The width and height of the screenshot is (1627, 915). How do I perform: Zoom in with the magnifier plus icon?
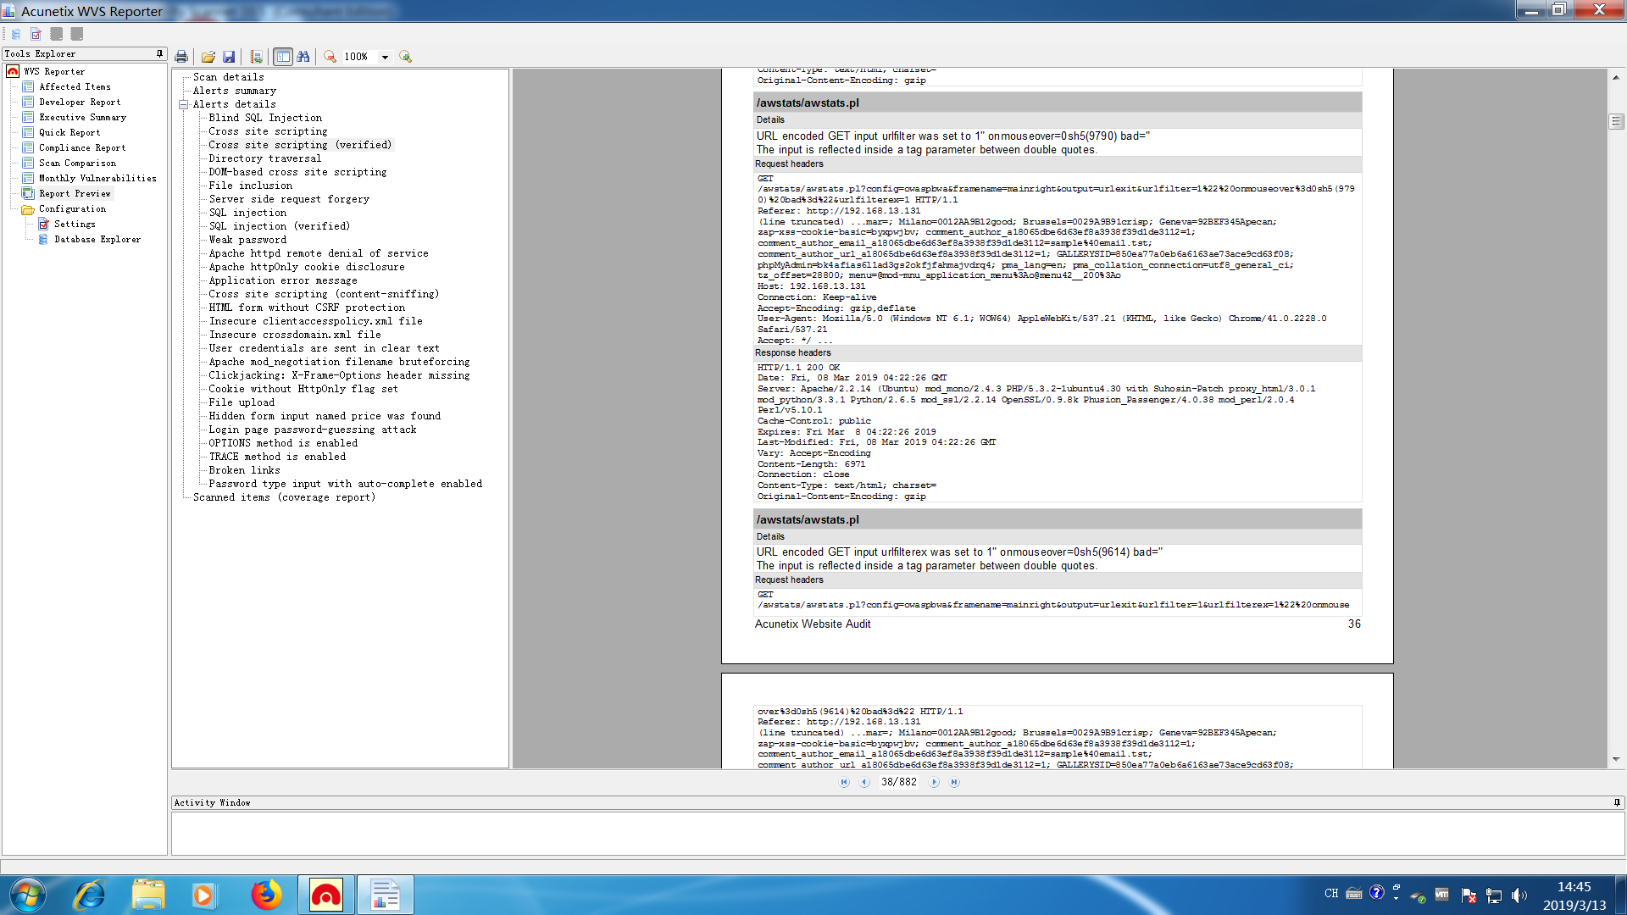pos(405,57)
